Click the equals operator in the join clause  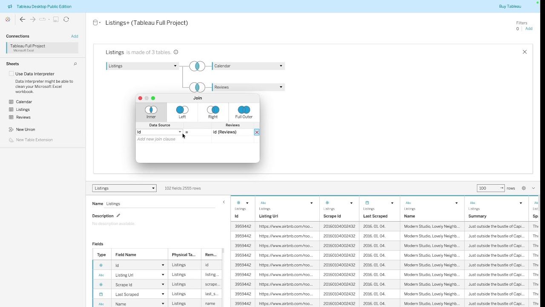tap(187, 132)
